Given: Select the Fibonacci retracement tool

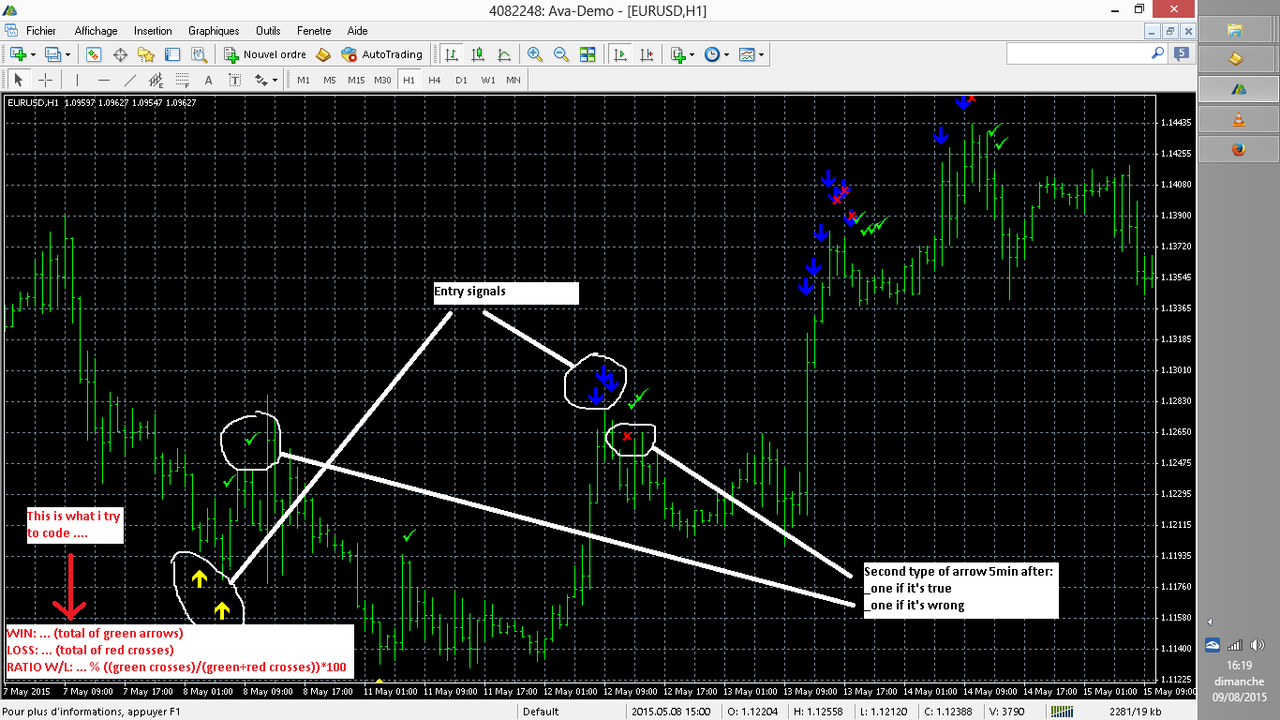Looking at the screenshot, I should click(x=182, y=80).
